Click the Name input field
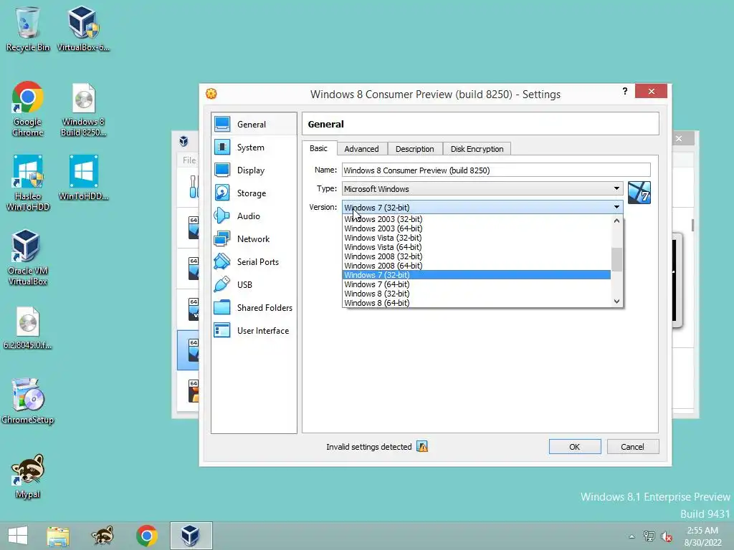734x550 pixels. click(496, 170)
